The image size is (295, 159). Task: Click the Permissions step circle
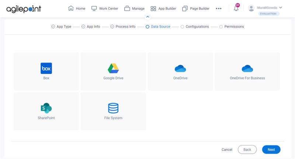coord(221,26)
